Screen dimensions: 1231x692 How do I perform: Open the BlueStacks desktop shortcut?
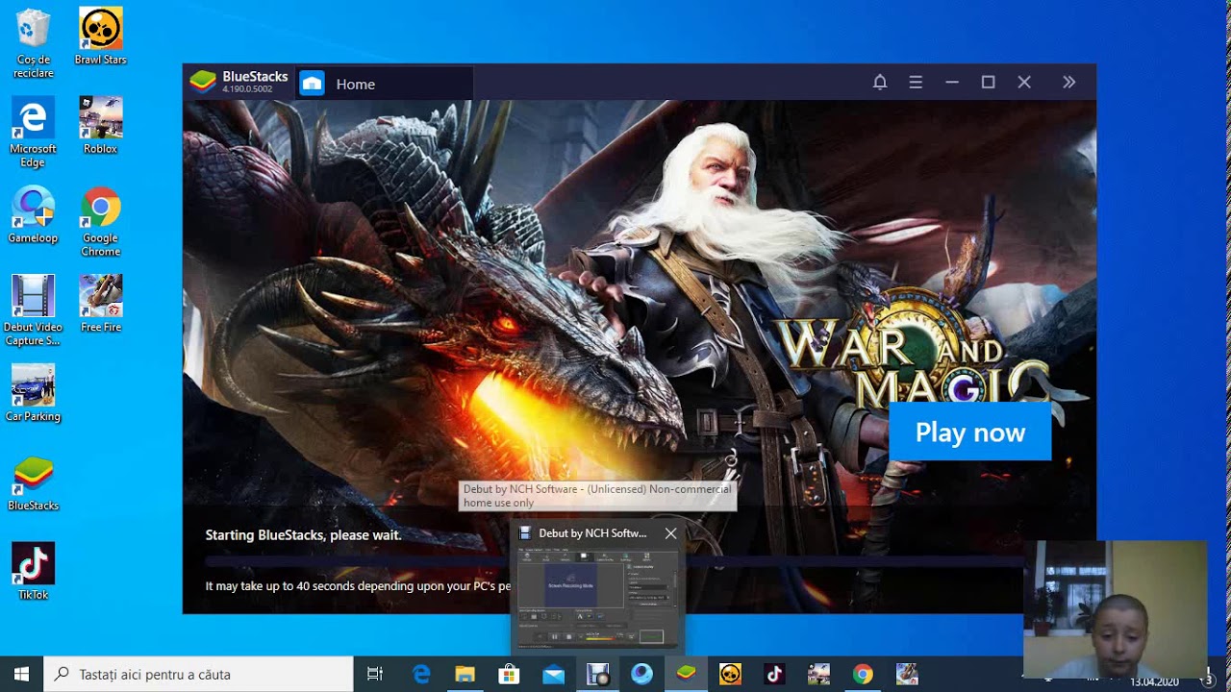click(x=34, y=482)
